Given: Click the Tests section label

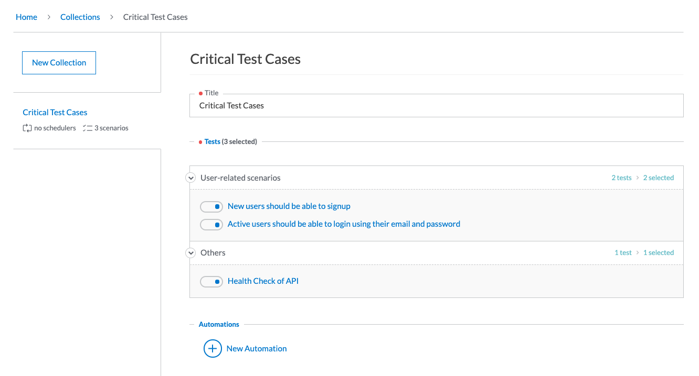Looking at the screenshot, I should point(213,141).
